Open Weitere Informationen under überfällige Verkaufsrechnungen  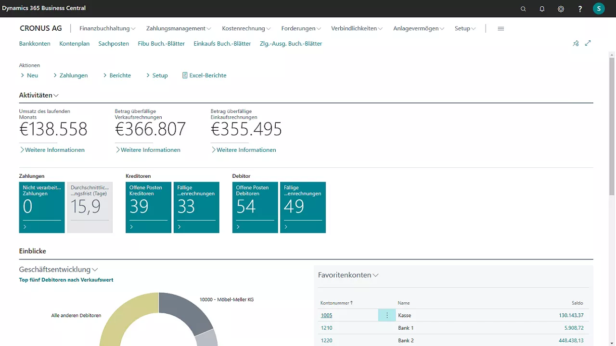click(x=148, y=150)
